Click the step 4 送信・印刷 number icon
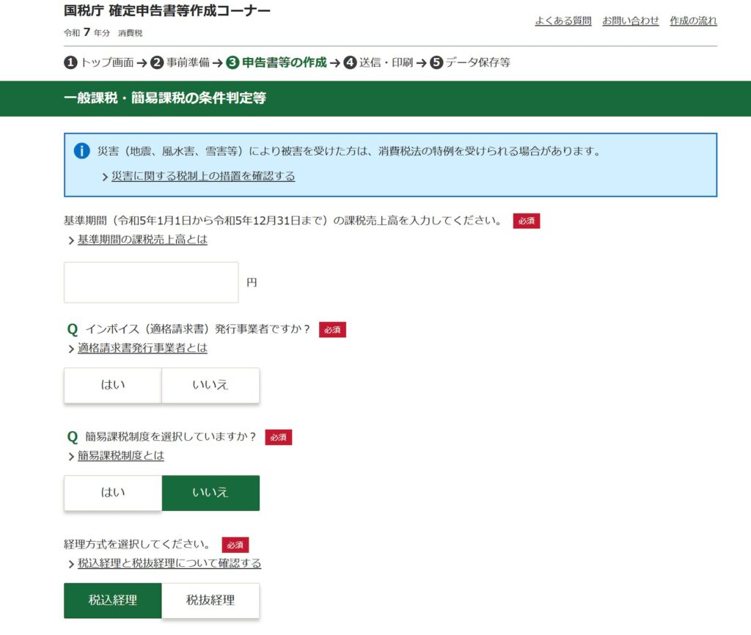 pos(350,62)
